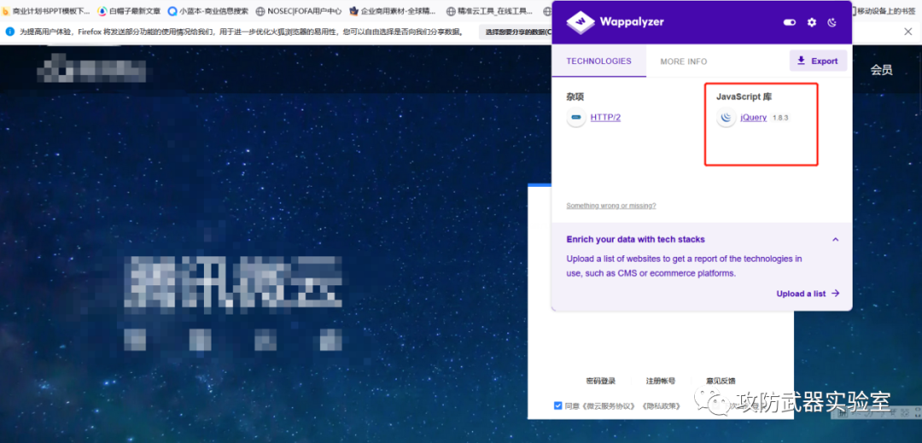
Task: Dismiss the Firefox notification bar with X
Action: (x=907, y=32)
